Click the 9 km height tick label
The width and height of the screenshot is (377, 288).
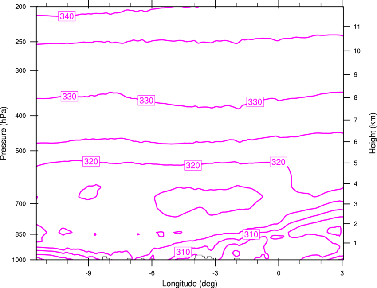pyautogui.click(x=355, y=74)
